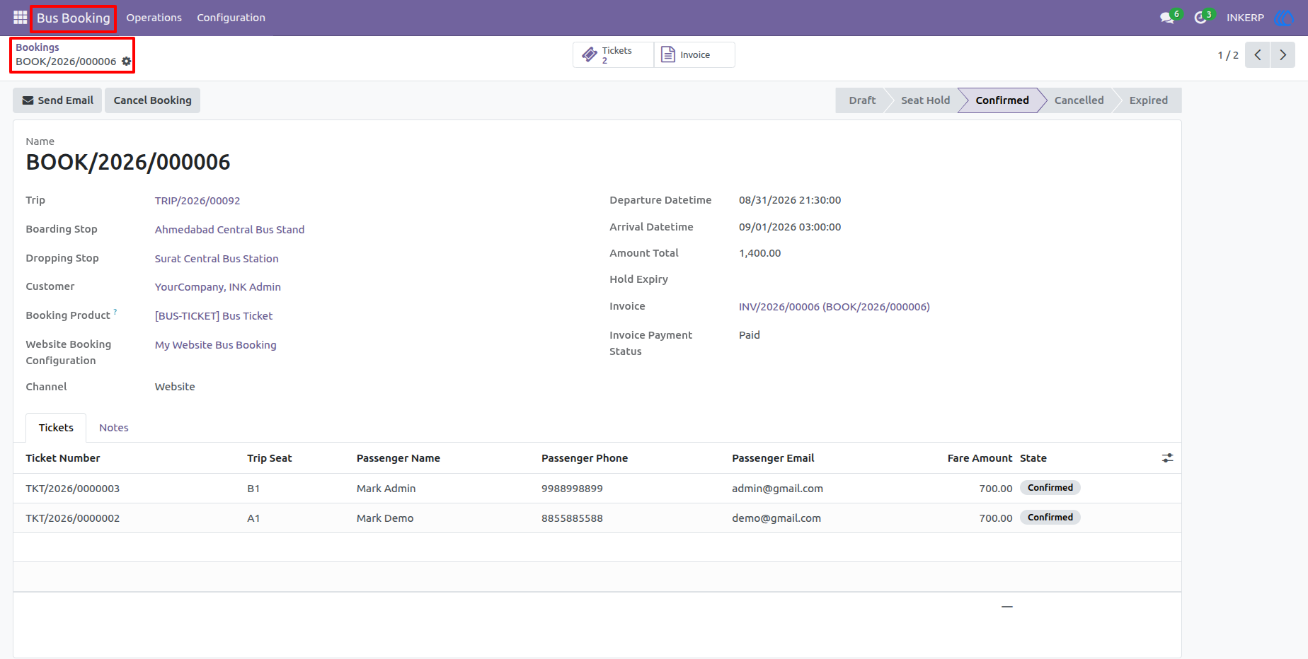Click the Draft status stage
The image size is (1308, 659).
pyautogui.click(x=862, y=100)
